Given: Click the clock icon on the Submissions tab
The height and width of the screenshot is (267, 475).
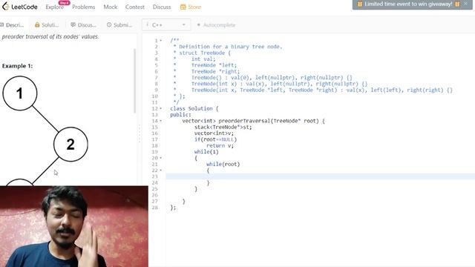Looking at the screenshot, I should [x=109, y=24].
